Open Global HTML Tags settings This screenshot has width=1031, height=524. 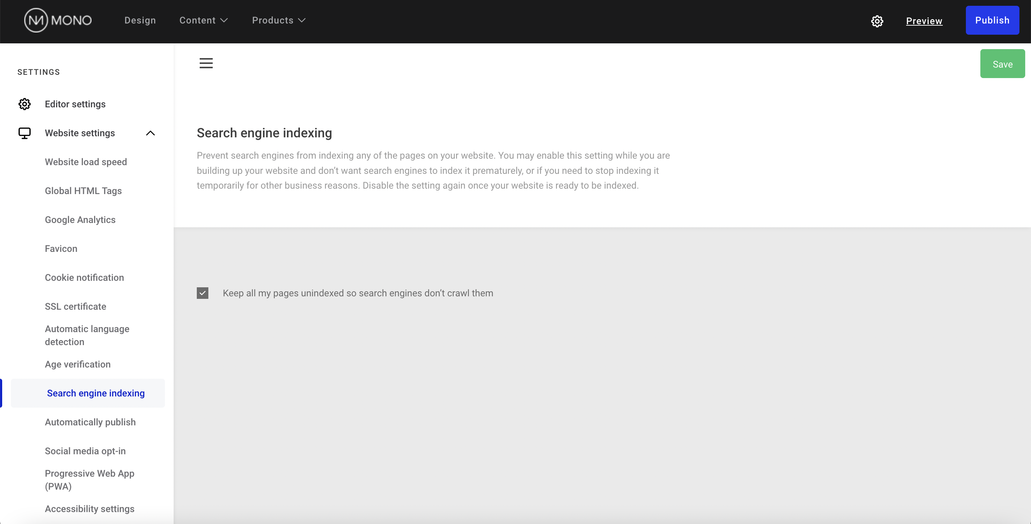pyautogui.click(x=83, y=191)
